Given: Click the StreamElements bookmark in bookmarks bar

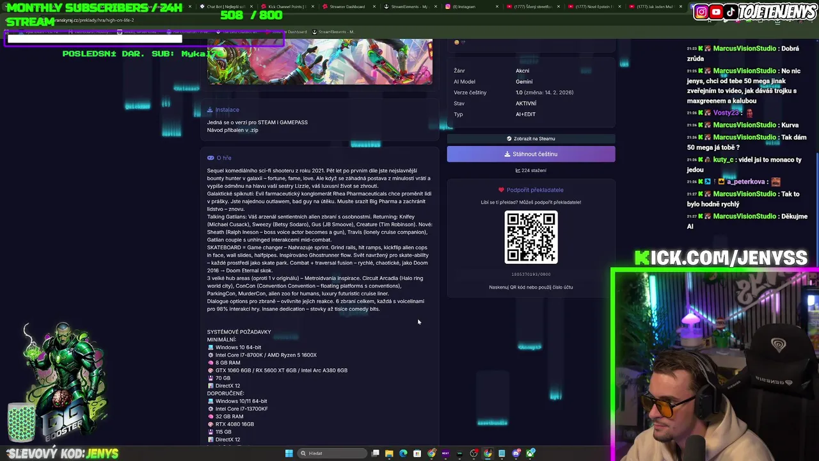Looking at the screenshot, I should coord(334,31).
